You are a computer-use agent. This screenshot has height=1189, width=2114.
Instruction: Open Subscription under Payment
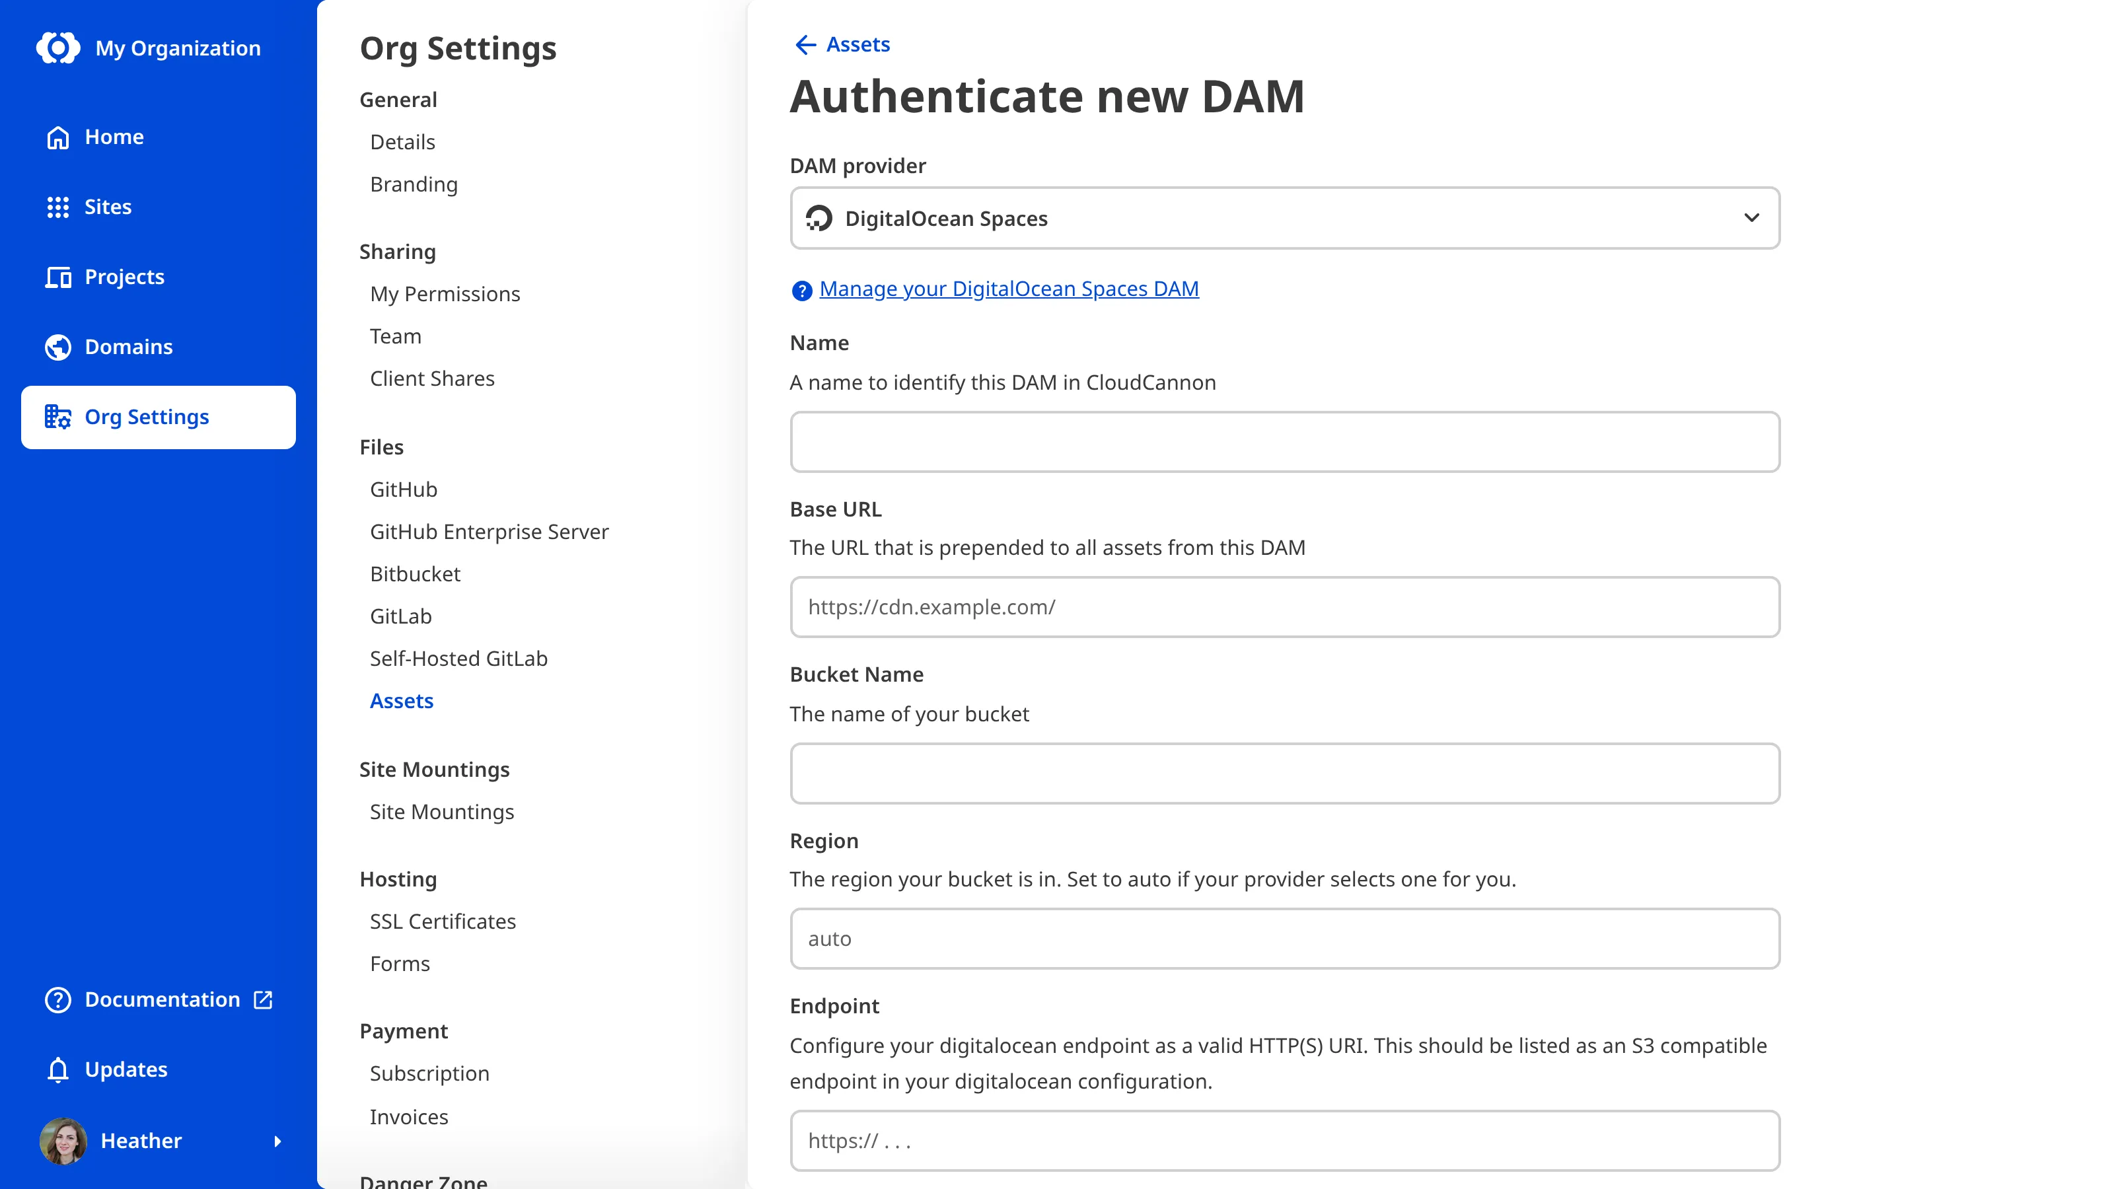coord(429,1073)
